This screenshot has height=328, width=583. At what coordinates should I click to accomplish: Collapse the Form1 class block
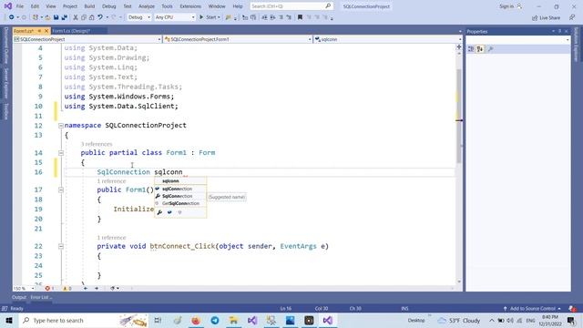61,153
